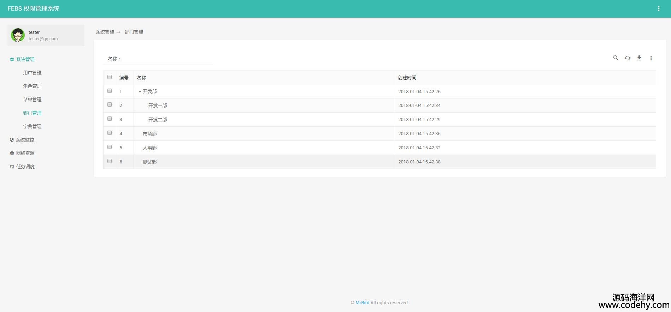This screenshot has width=671, height=312.
Task: Click the tester username in the profile card
Action: [x=34, y=32]
